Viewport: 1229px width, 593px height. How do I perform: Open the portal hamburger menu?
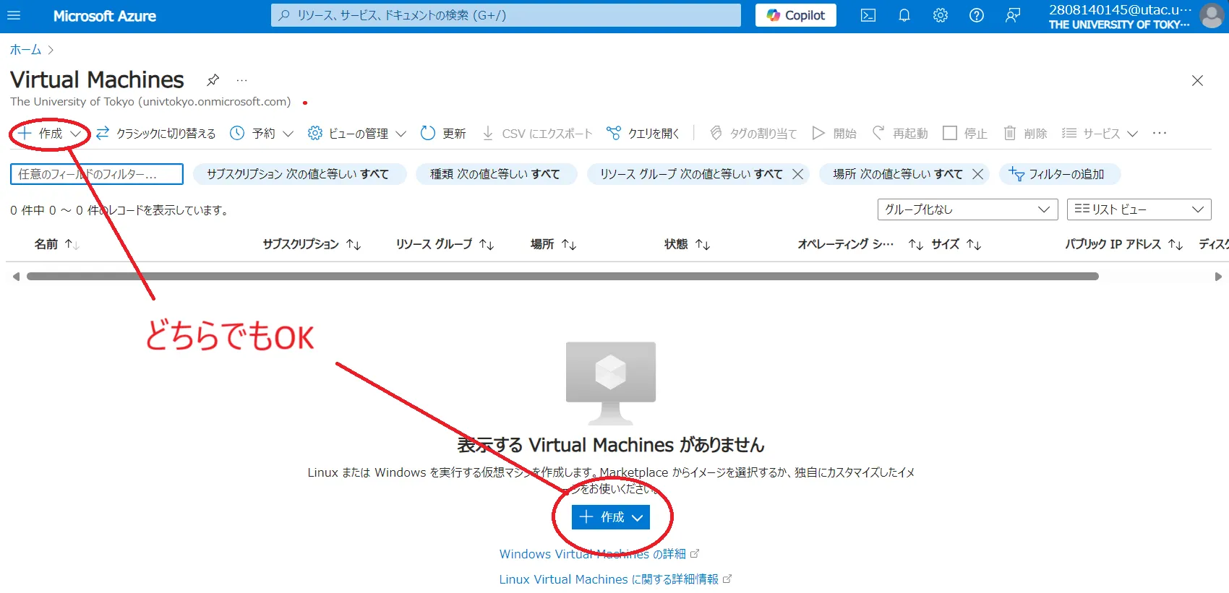14,15
